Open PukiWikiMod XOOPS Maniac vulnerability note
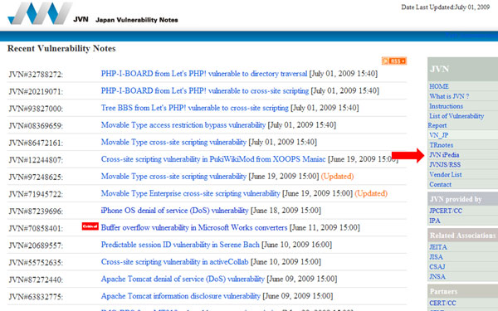The height and width of the screenshot is (311, 498). (x=213, y=159)
